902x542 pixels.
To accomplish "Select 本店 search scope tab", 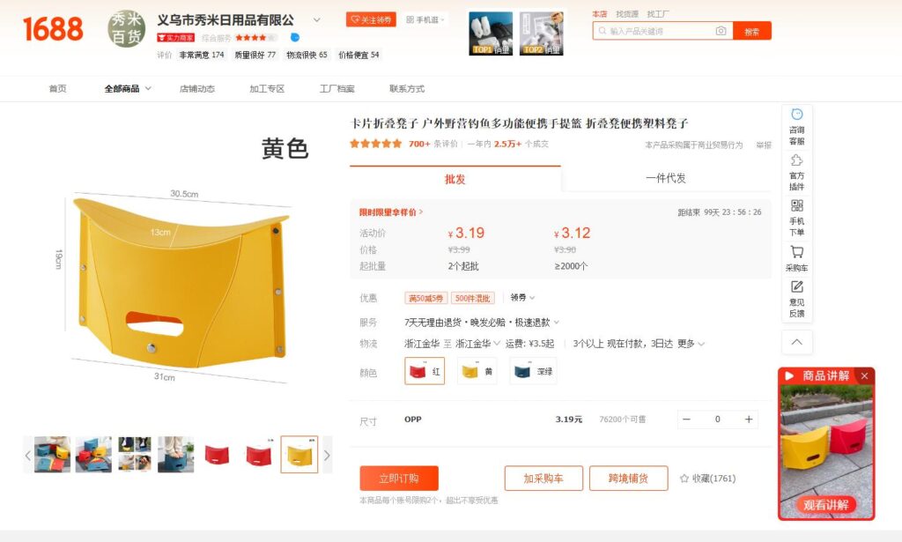I will coord(599,14).
